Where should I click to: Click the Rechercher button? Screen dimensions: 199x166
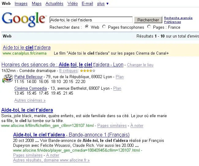(148, 20)
